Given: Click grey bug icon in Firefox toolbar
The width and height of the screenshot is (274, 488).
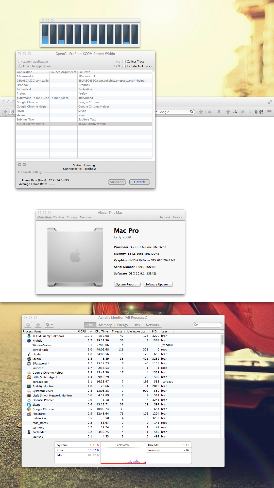Looking at the screenshot, I should click(x=243, y=112).
